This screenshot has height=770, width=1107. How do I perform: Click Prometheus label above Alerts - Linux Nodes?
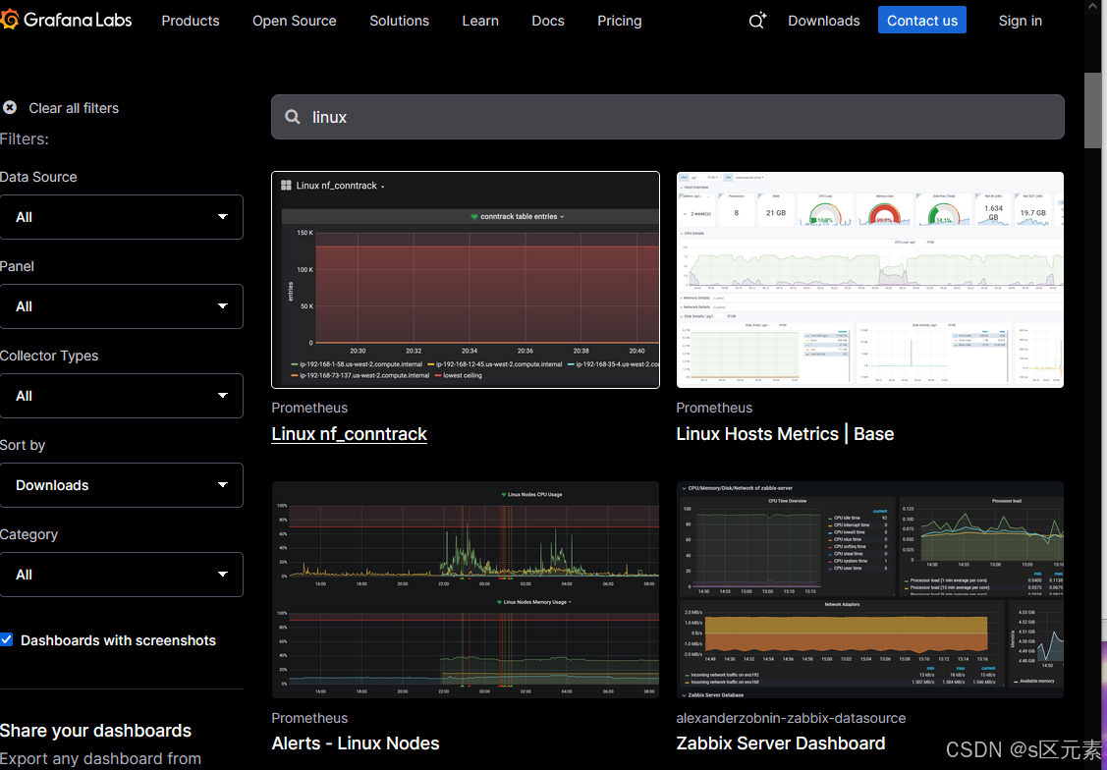[310, 719]
